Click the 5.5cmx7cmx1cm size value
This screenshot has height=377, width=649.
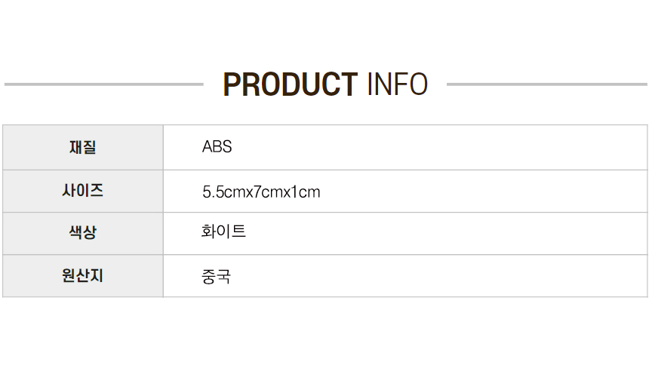pos(261,192)
